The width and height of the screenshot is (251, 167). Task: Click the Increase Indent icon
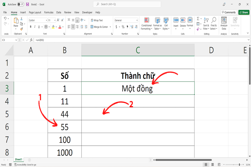click(x=86, y=27)
